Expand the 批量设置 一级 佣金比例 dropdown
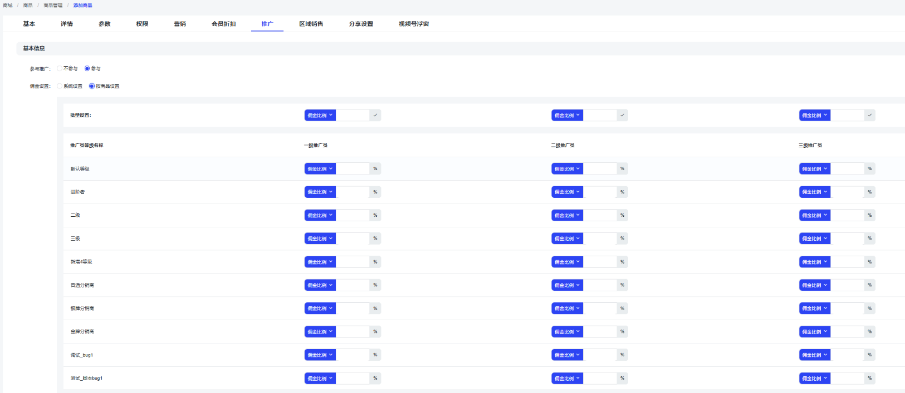The height and width of the screenshot is (393, 905). coord(320,115)
